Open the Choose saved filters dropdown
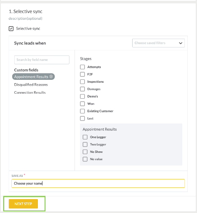The height and width of the screenshot is (213, 197). tap(158, 43)
